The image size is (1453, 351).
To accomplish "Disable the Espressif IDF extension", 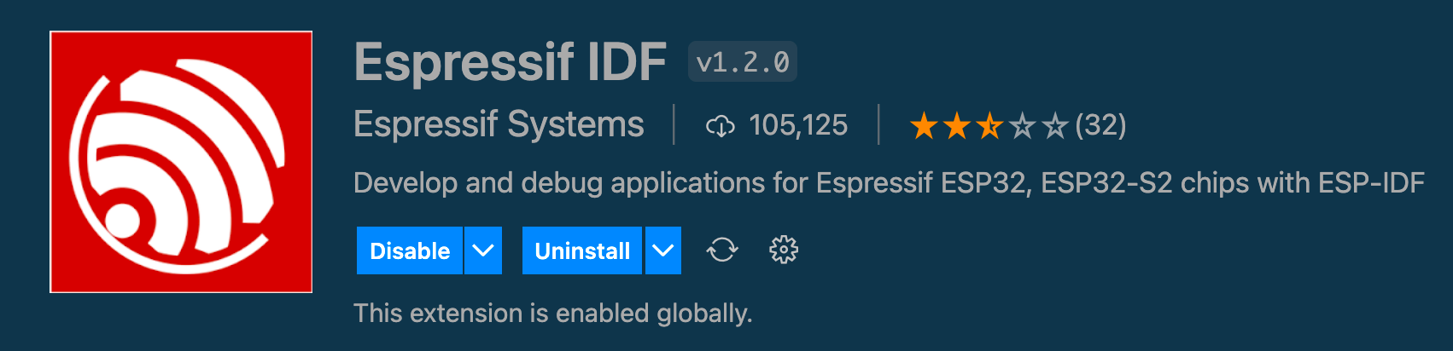I will click(x=410, y=250).
